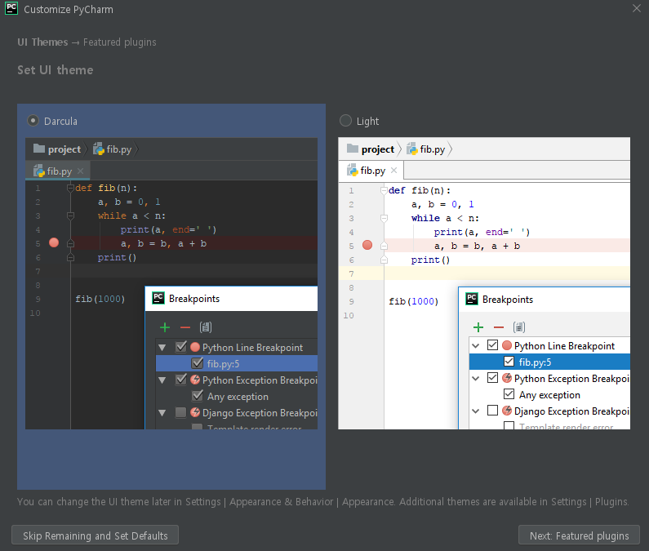Toggle Python Line Breakpoint checkbox in Light preview

(x=492, y=345)
